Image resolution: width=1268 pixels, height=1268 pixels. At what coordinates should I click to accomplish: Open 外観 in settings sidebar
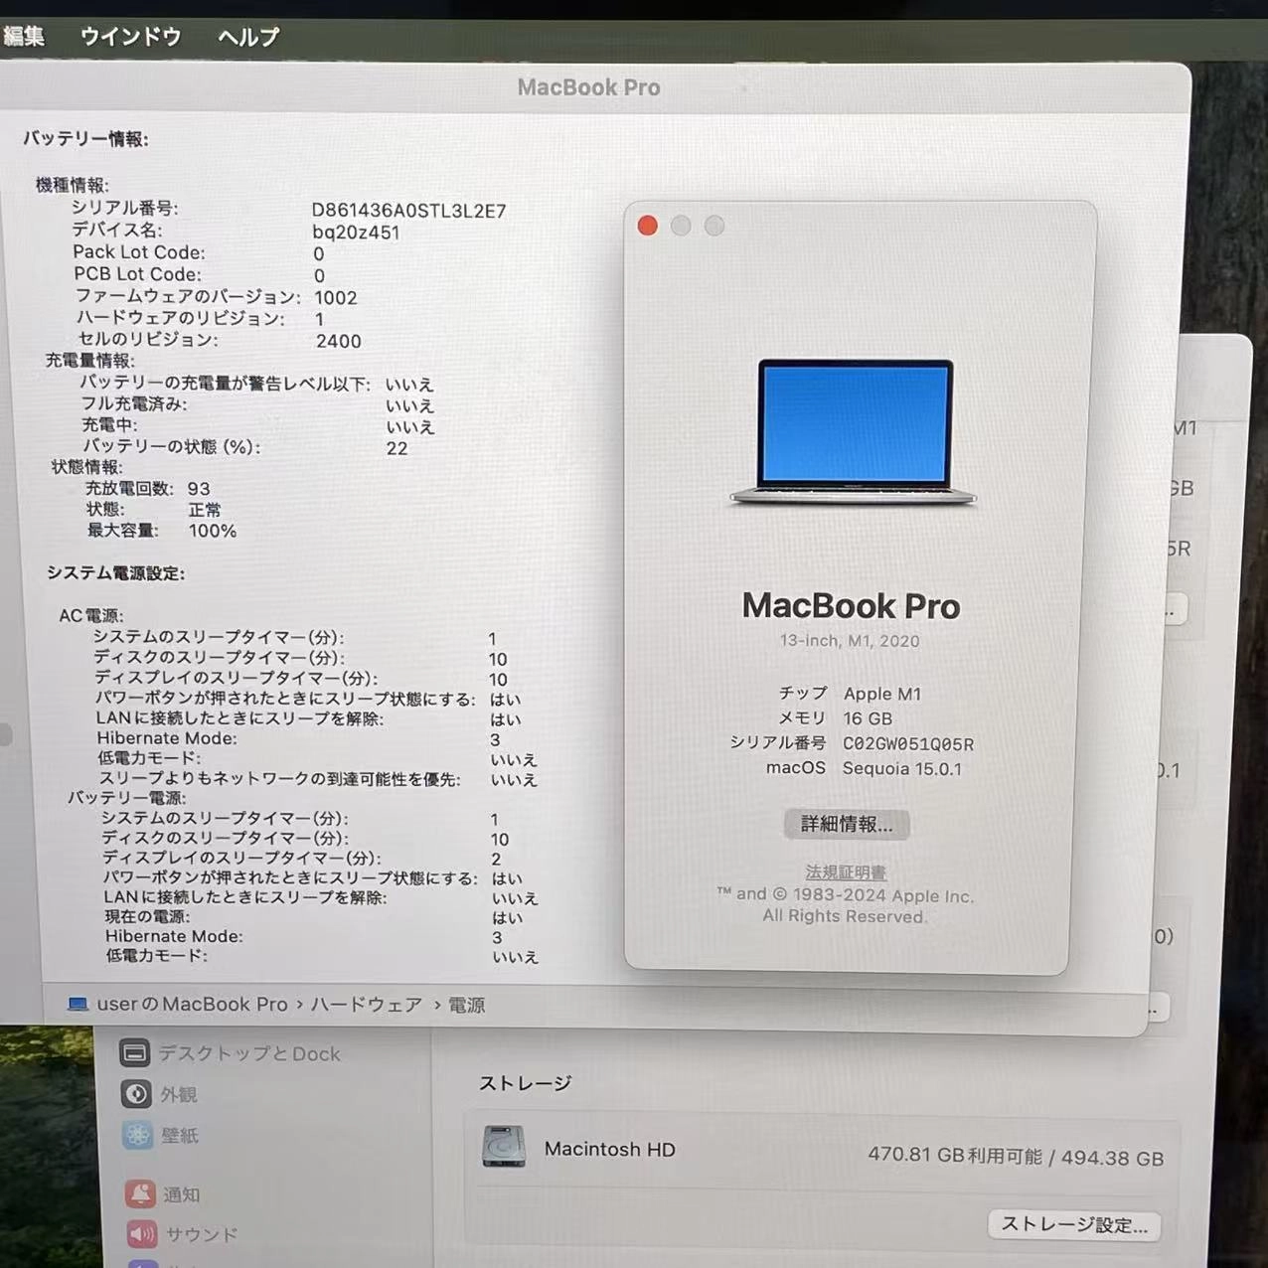[159, 1094]
